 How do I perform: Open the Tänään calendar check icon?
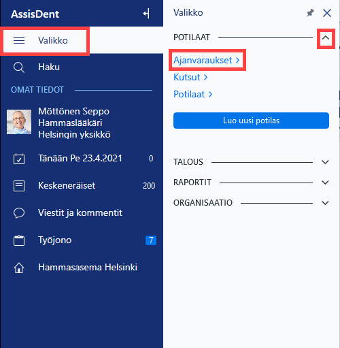[19, 159]
